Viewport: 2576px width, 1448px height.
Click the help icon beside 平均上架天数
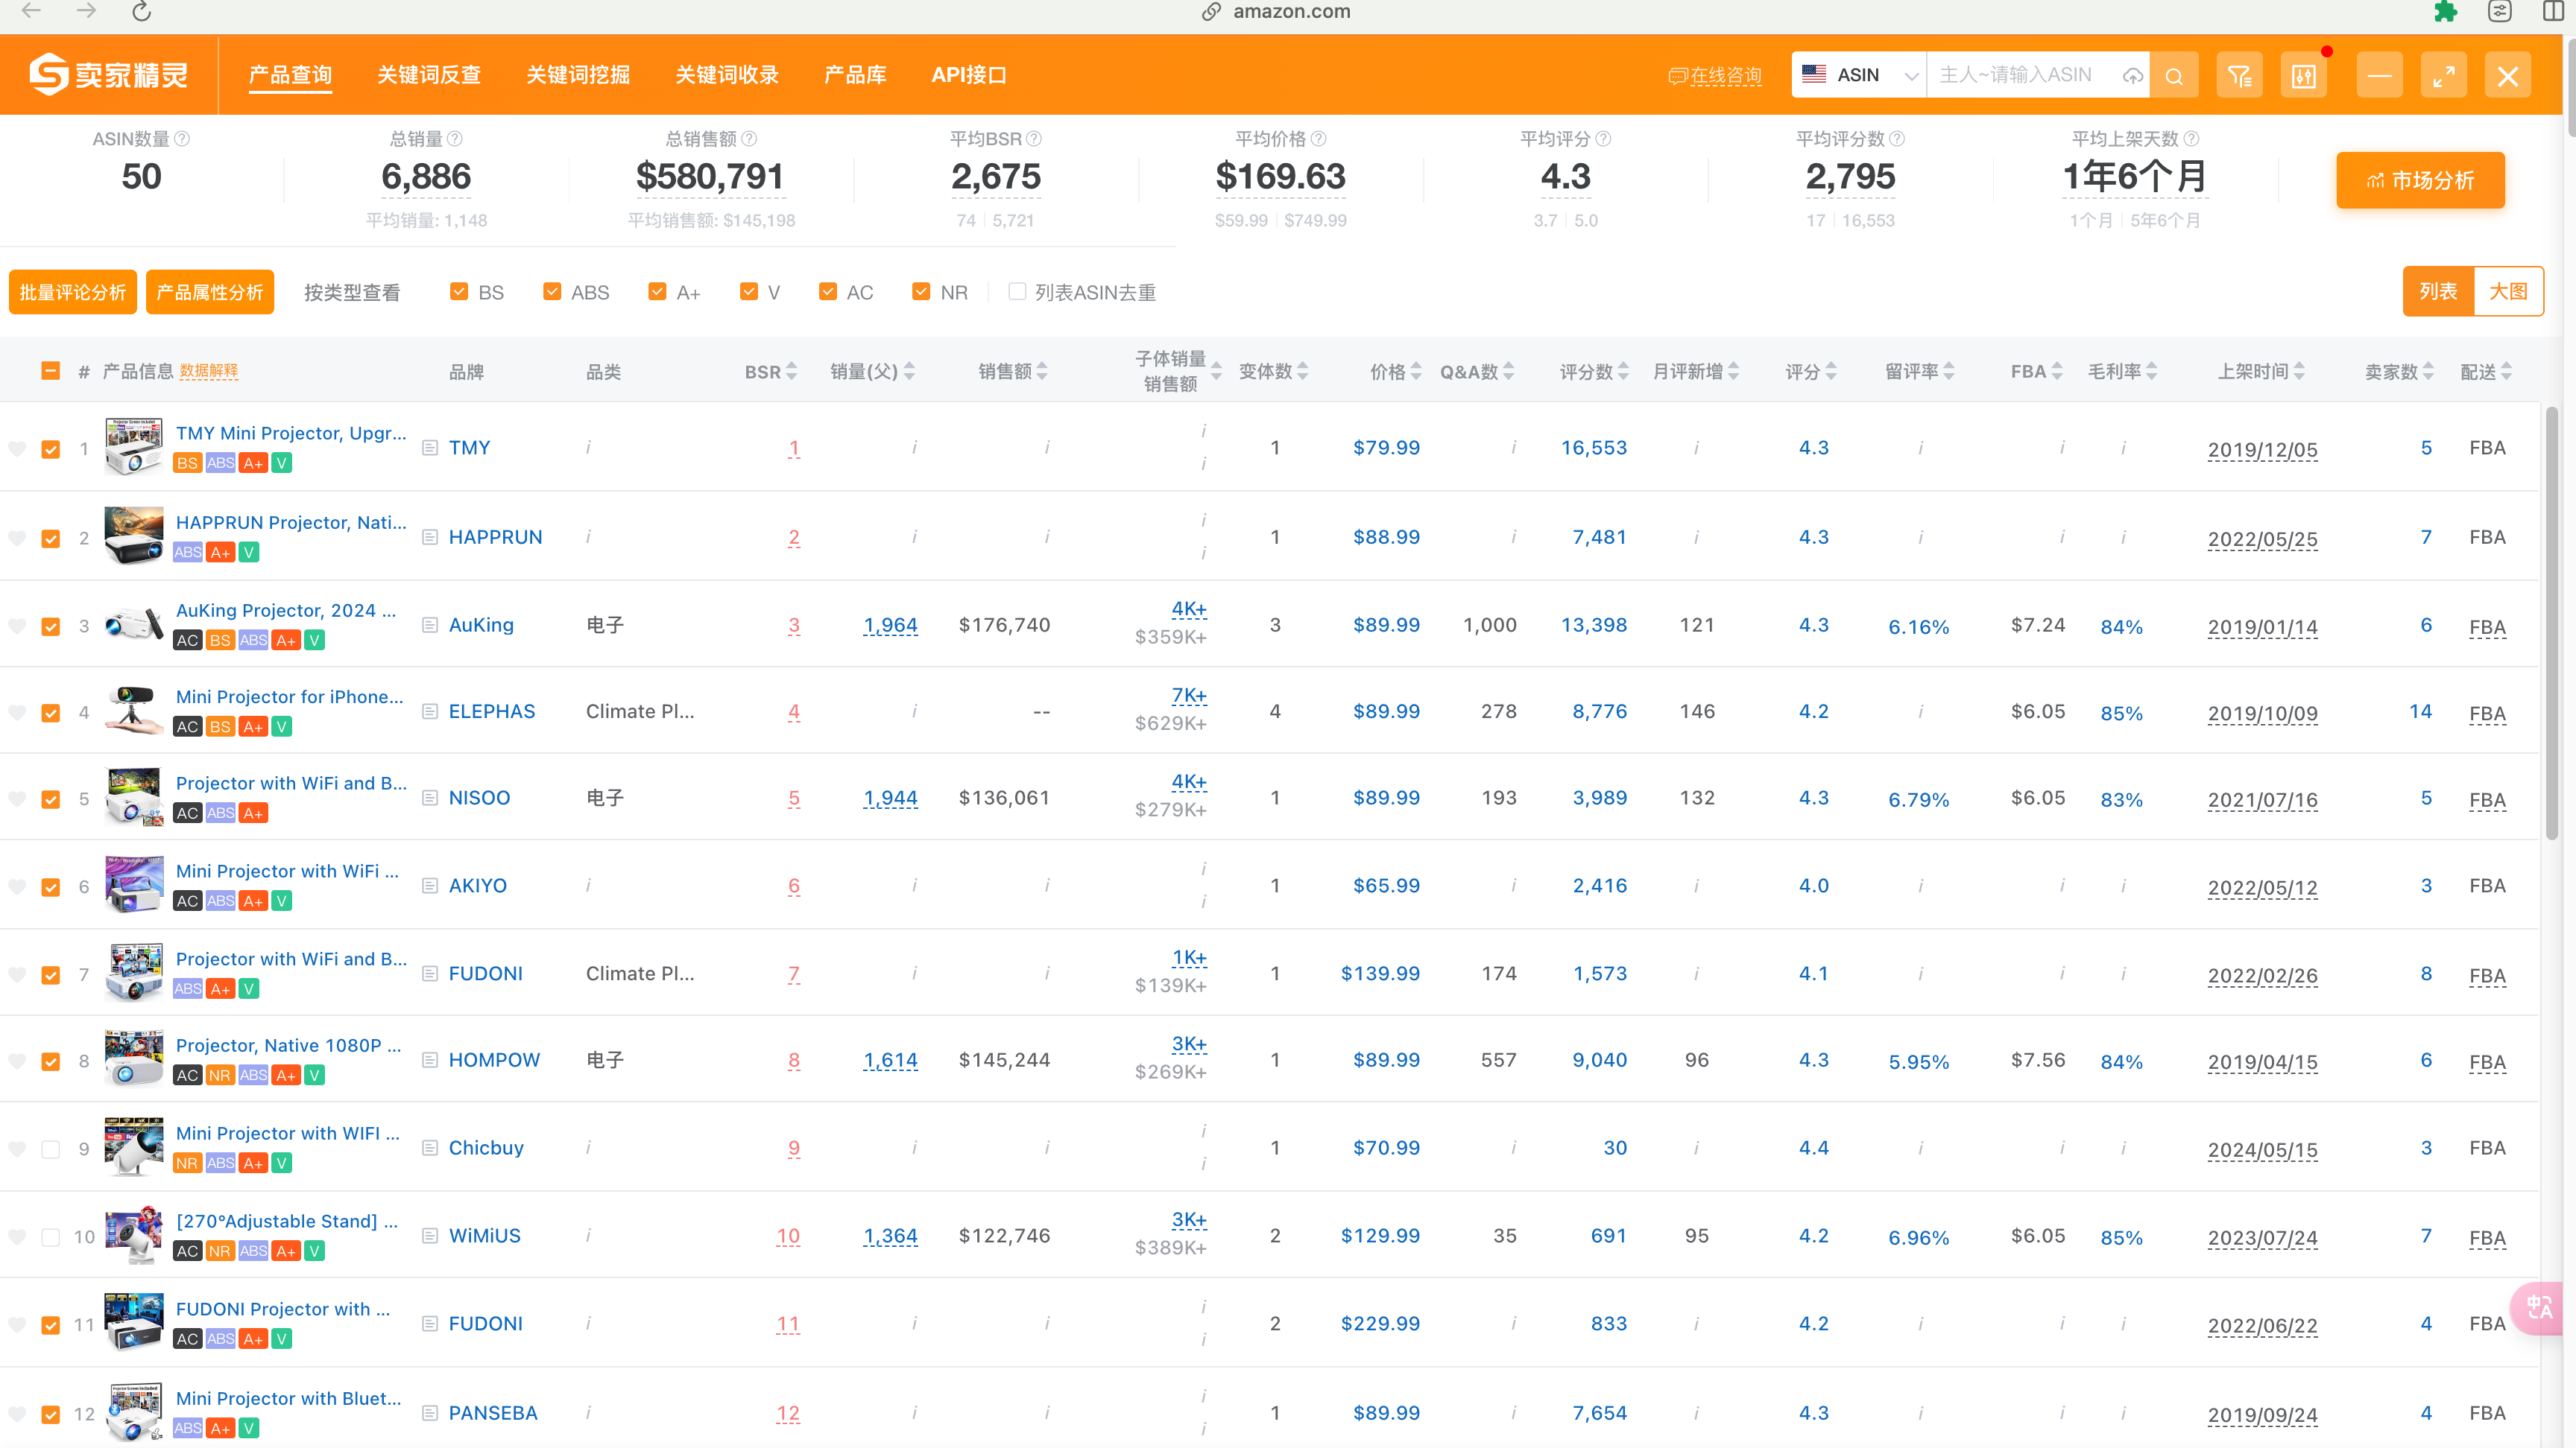(x=2191, y=139)
